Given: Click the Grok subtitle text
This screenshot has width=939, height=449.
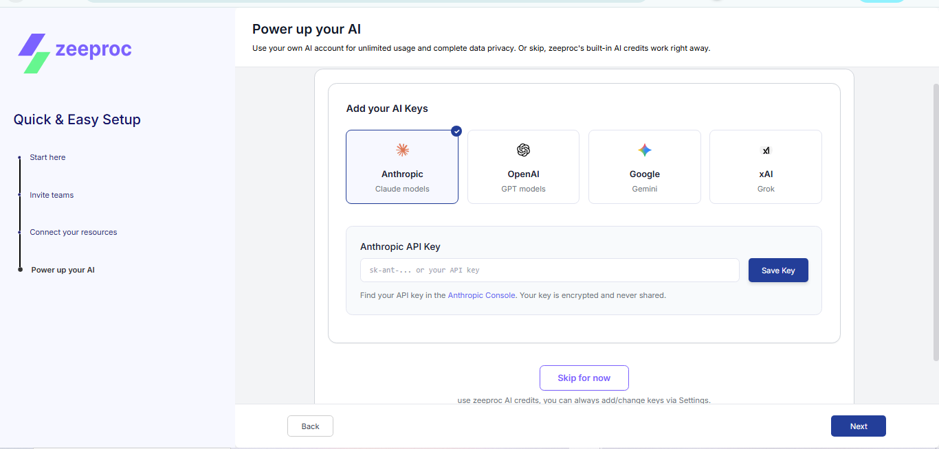Looking at the screenshot, I should click(x=766, y=189).
